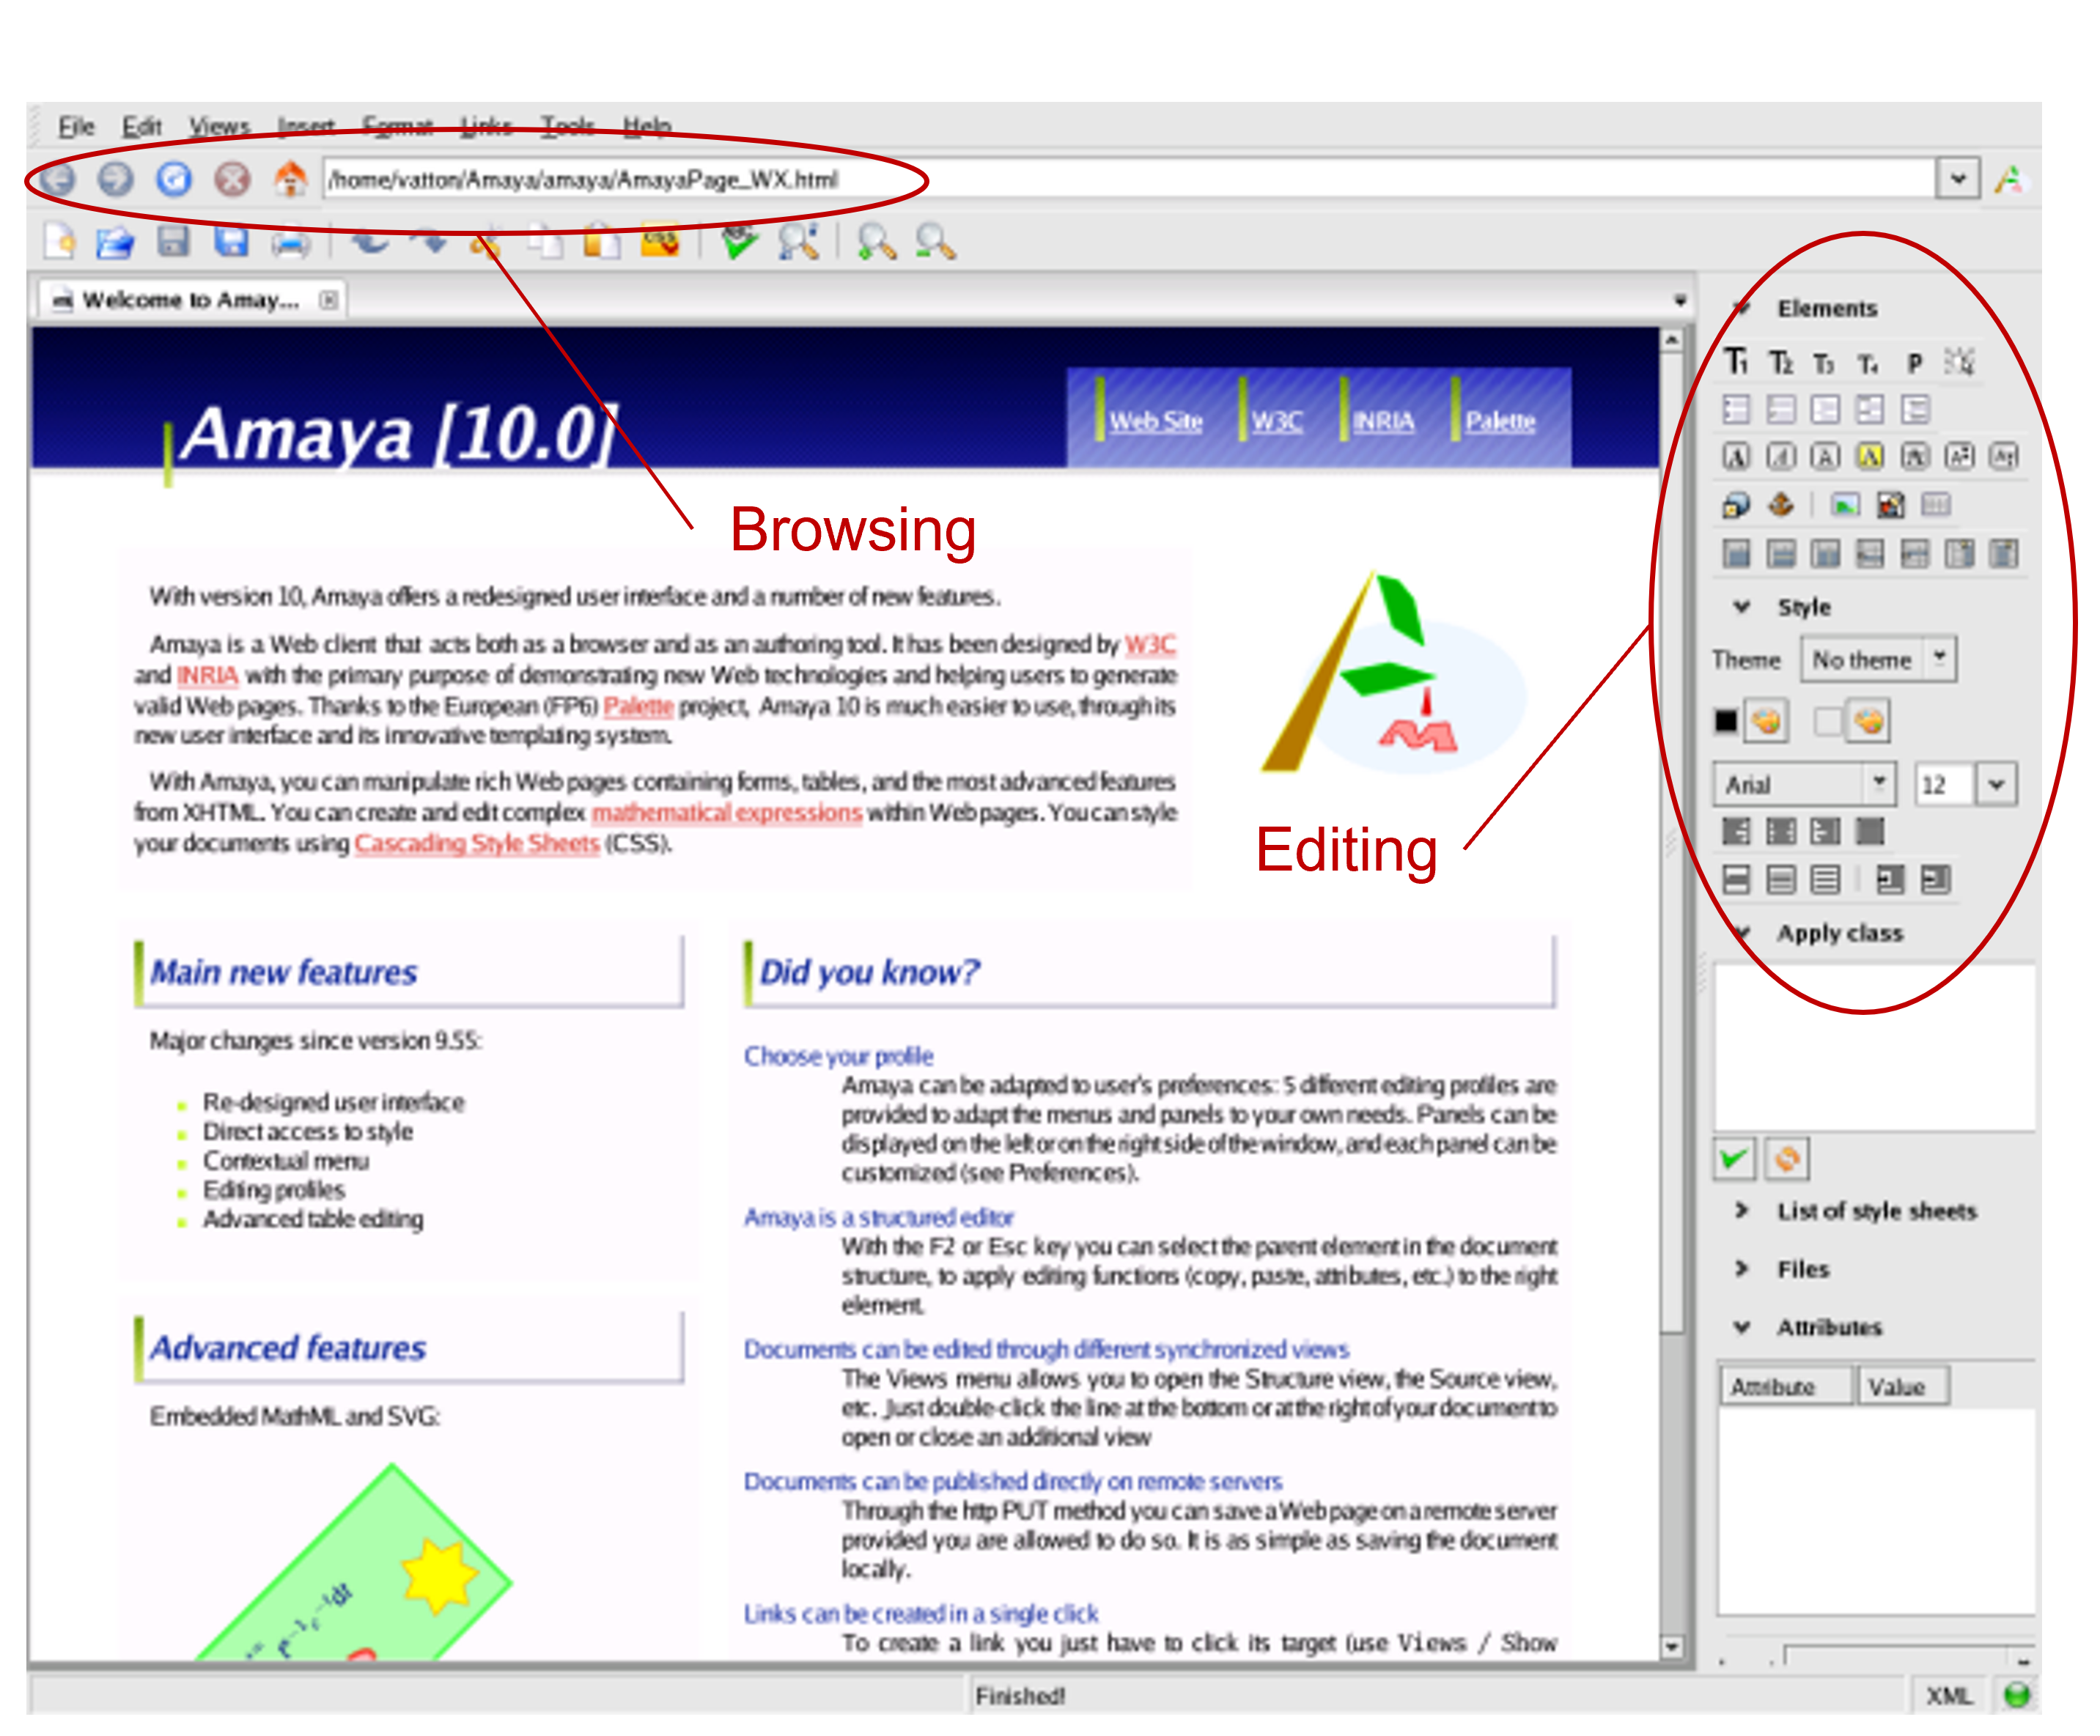Image resolution: width=2100 pixels, height=1736 pixels.
Task: Click the black foreground color swatch
Action: (1726, 721)
